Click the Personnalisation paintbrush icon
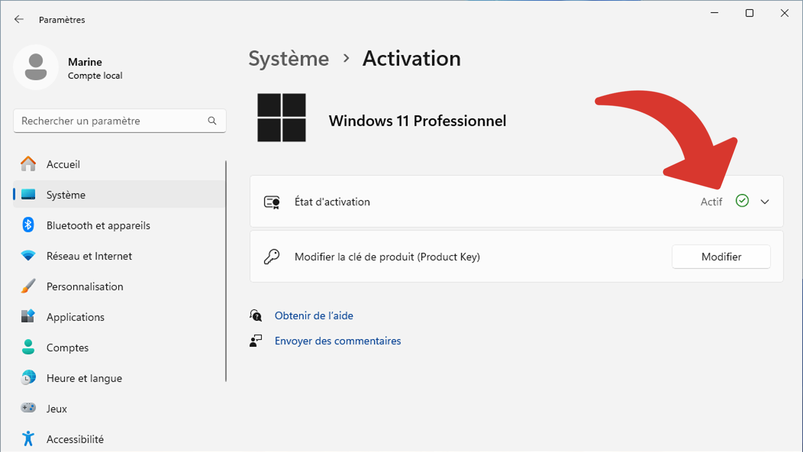This screenshot has height=452, width=803. click(28, 286)
